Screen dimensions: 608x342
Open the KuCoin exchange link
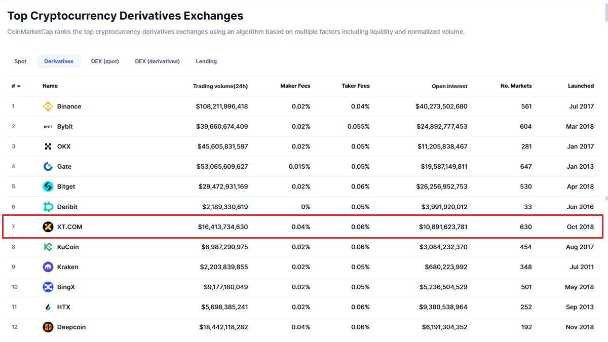point(68,247)
